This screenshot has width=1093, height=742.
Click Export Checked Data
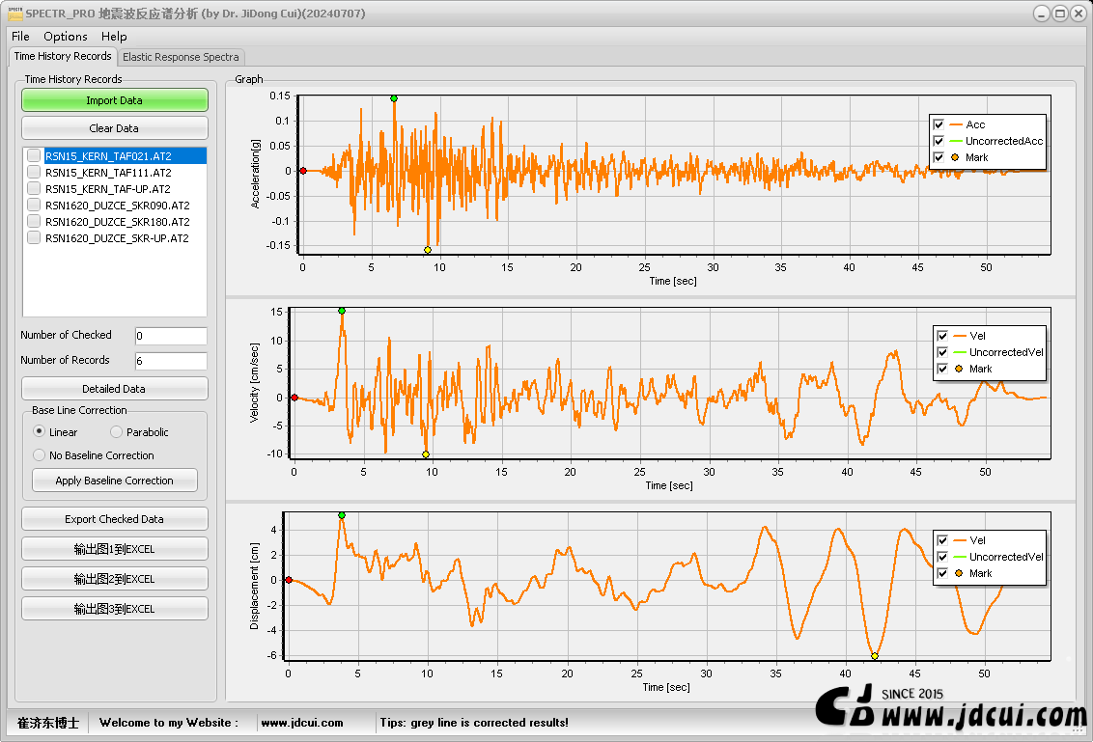tap(114, 519)
